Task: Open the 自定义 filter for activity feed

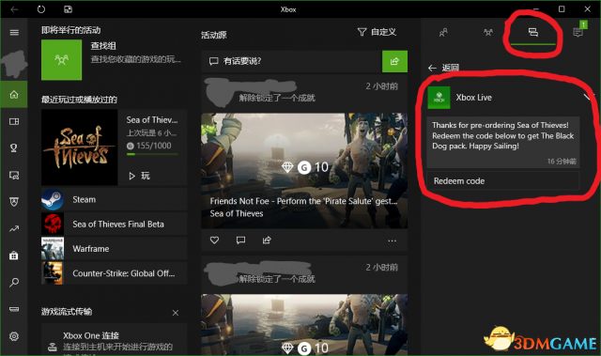Action: (x=377, y=32)
